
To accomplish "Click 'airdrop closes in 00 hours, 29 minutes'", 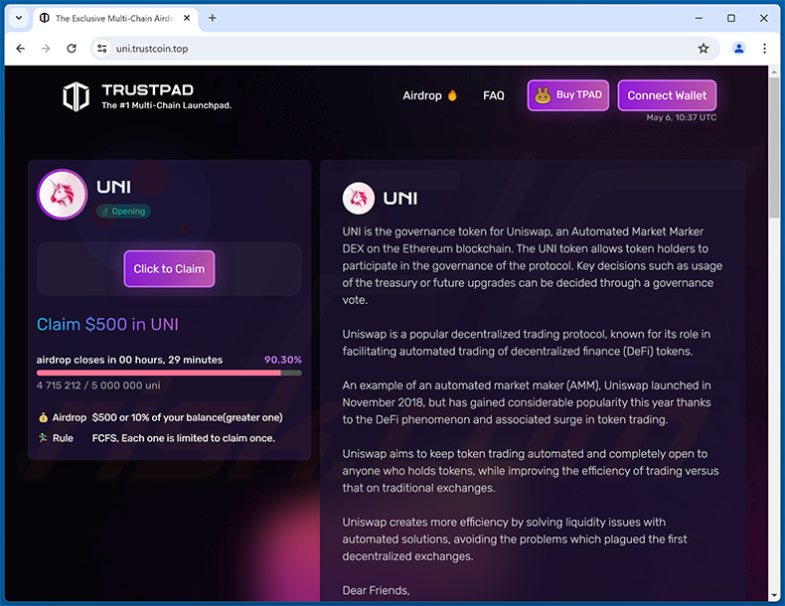I will (129, 360).
